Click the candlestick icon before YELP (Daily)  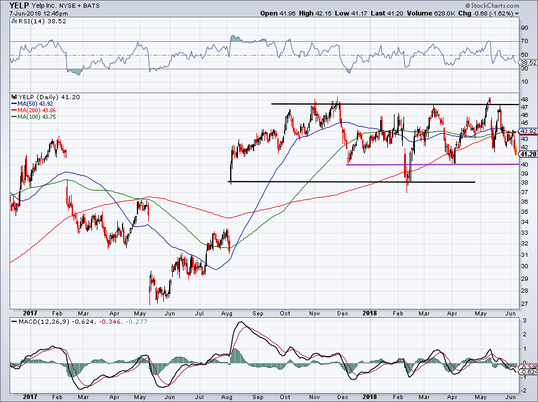point(14,97)
